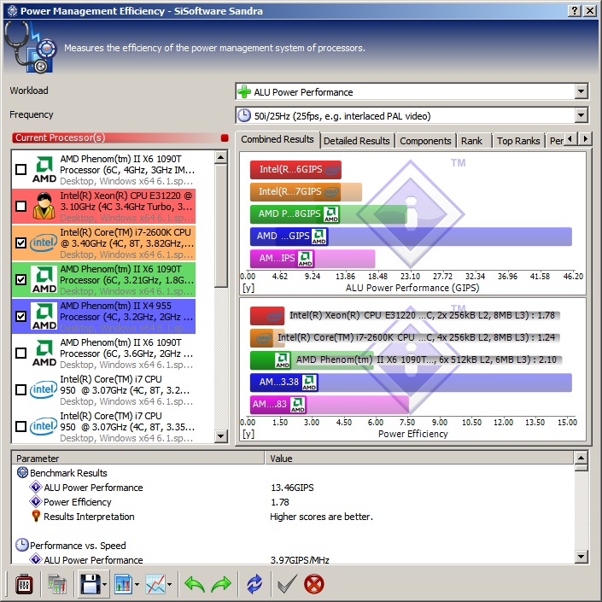This screenshot has width=602, height=602.
Task: Click the Benchmark Results group icon
Action: 22,472
